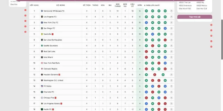Click the question mark in Real Salt Lake's row
This screenshot has height=111, width=223.
pos(171,51)
